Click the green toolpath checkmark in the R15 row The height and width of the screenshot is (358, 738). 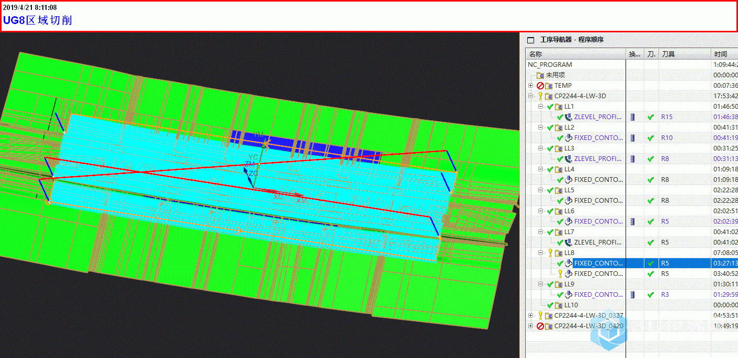click(651, 117)
